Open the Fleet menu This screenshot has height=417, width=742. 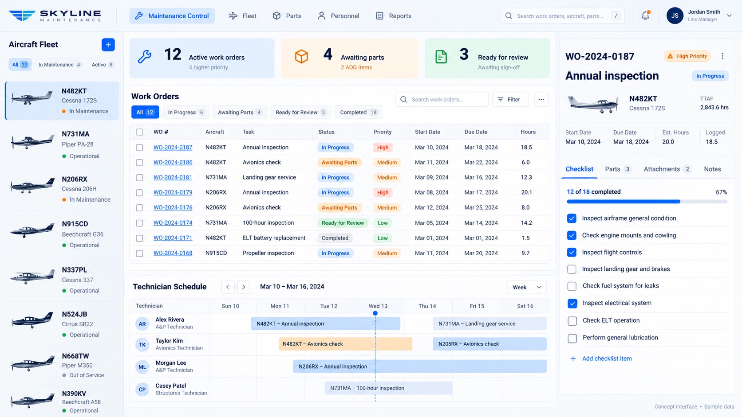(x=243, y=16)
